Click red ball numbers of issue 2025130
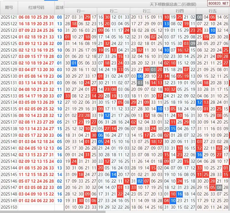The image size is (230, 213). point(36,76)
